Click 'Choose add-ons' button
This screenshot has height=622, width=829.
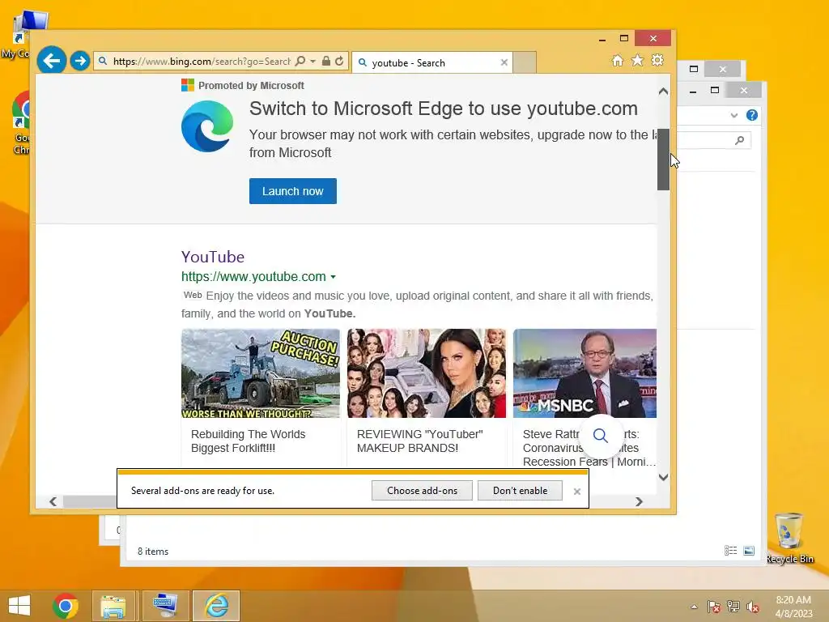point(422,490)
